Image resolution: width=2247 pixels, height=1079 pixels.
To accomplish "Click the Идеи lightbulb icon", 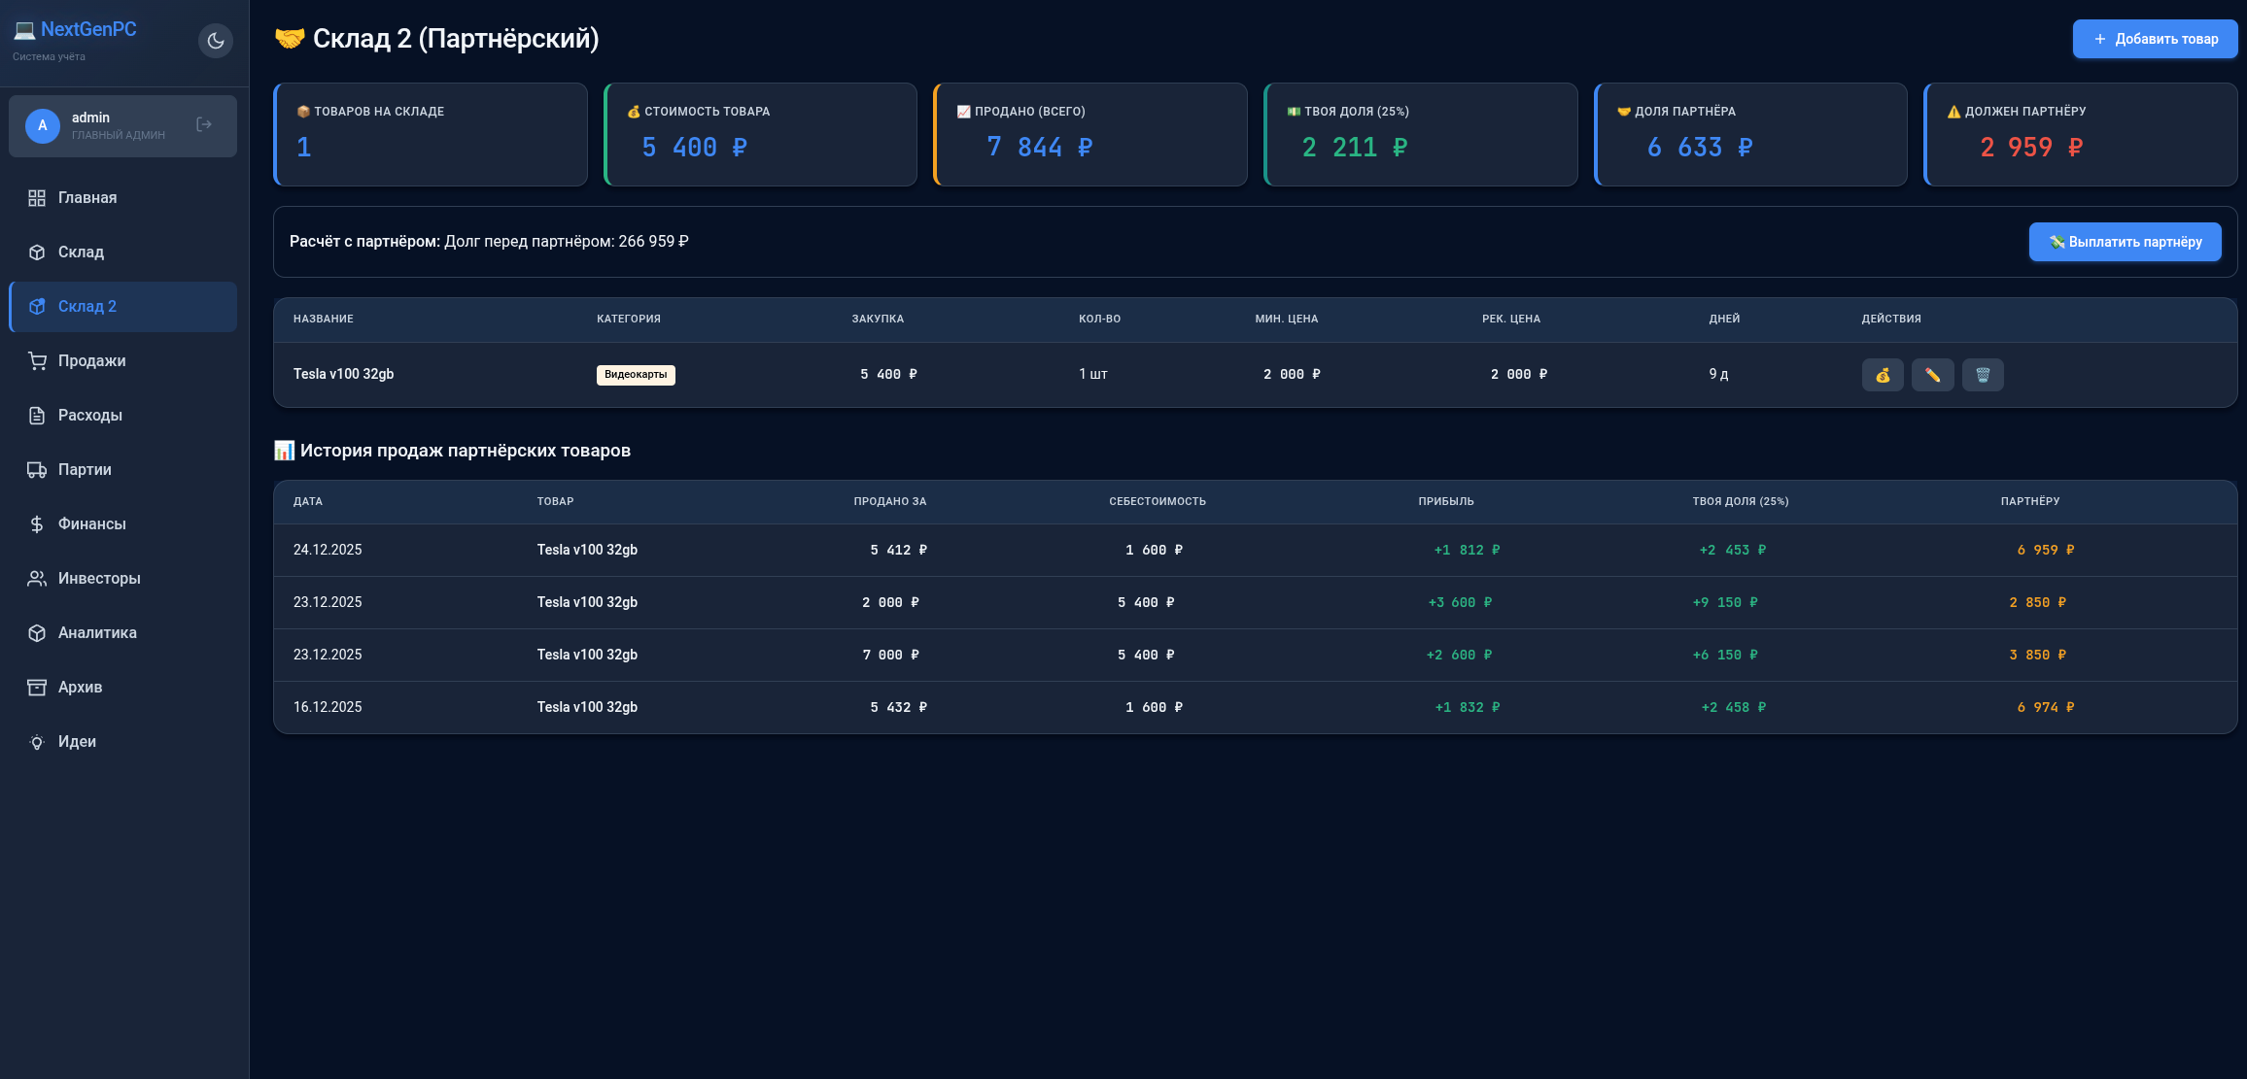I will tap(37, 742).
